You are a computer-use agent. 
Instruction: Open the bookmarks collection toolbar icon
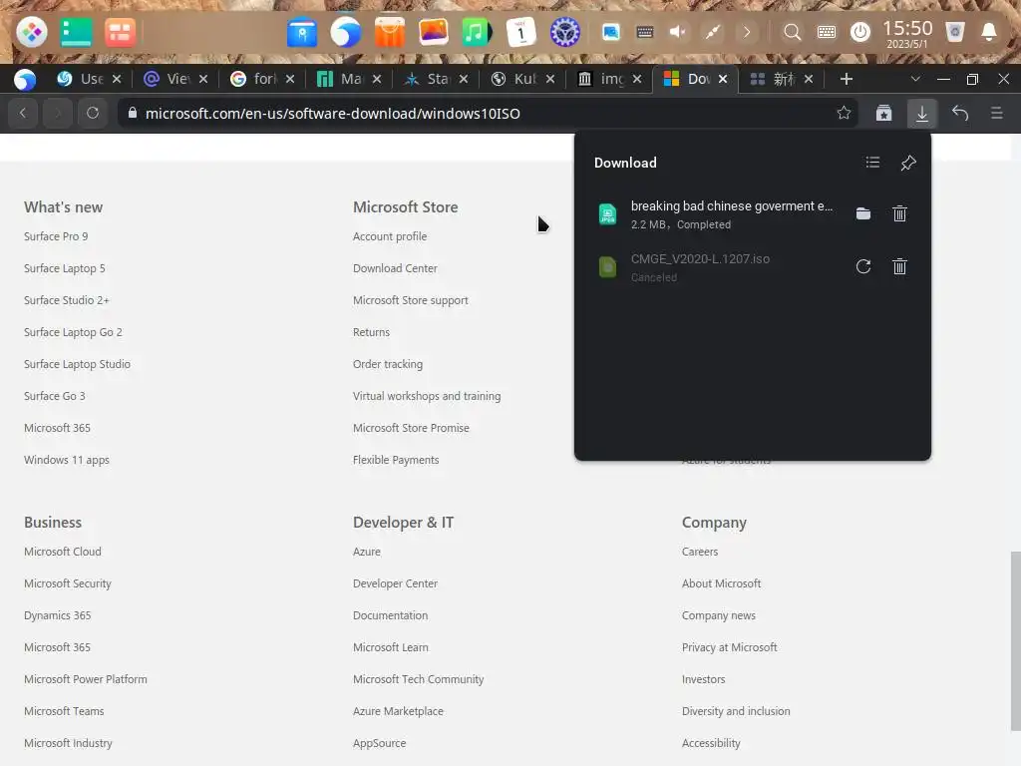tap(883, 113)
